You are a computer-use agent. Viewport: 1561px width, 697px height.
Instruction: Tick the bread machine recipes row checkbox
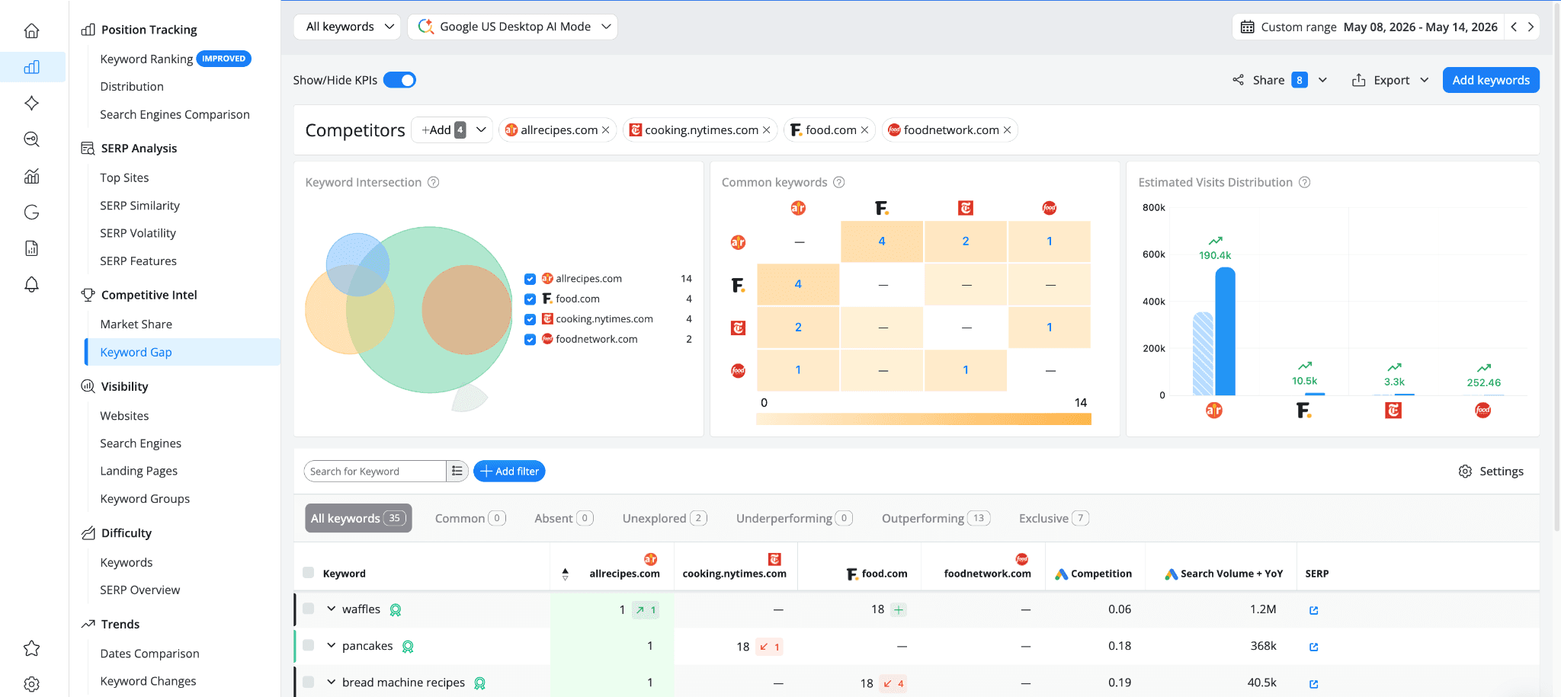point(308,682)
